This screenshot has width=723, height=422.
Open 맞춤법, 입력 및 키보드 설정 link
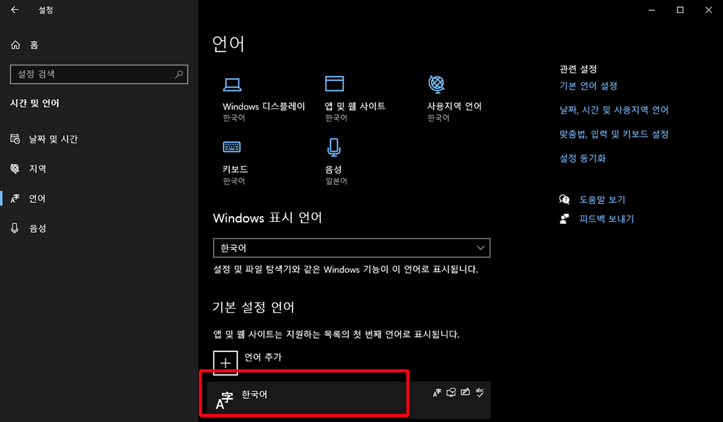click(x=614, y=134)
